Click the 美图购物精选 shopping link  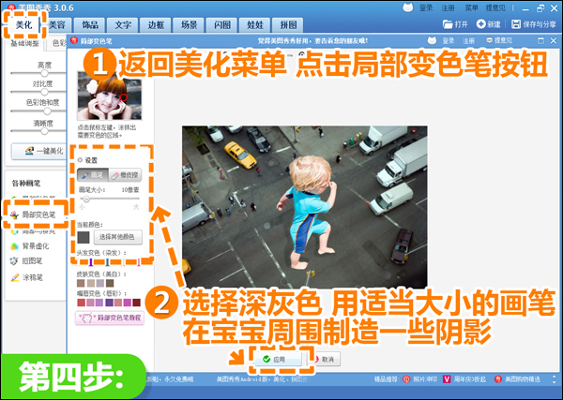point(518,379)
